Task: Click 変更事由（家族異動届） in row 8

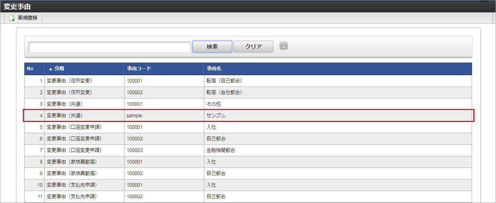Action: click(x=72, y=162)
